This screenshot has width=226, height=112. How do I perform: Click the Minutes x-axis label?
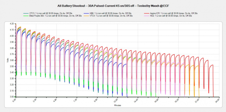[118, 105]
